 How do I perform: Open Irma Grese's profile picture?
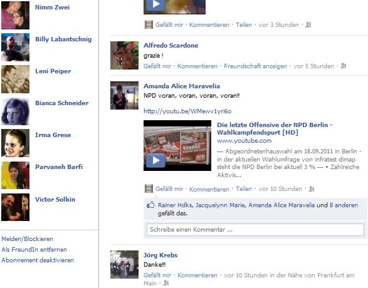point(15,143)
